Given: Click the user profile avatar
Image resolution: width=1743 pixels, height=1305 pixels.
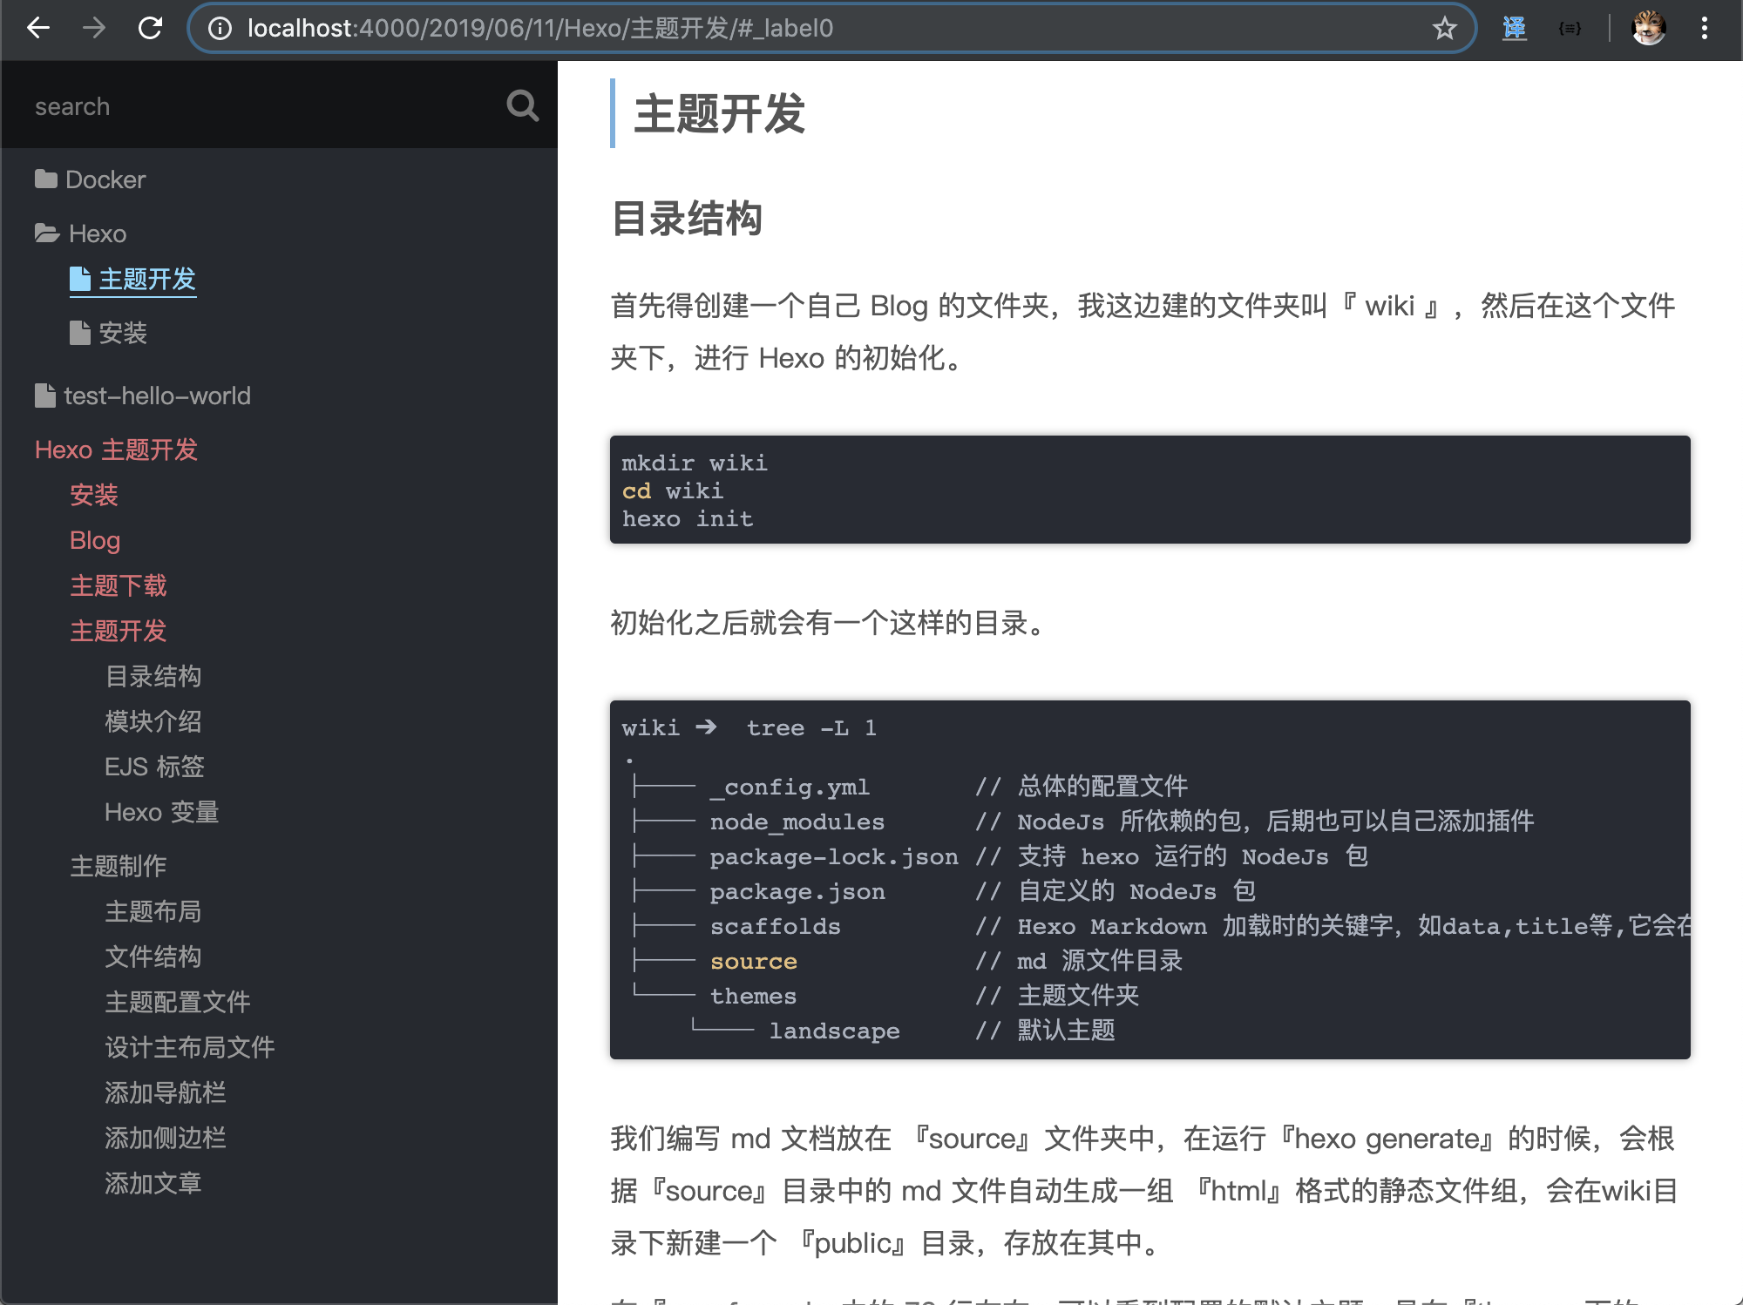Looking at the screenshot, I should [x=1648, y=28].
